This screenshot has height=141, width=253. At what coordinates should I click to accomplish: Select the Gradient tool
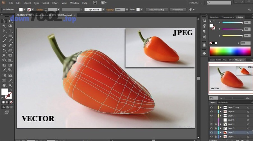click(10, 65)
